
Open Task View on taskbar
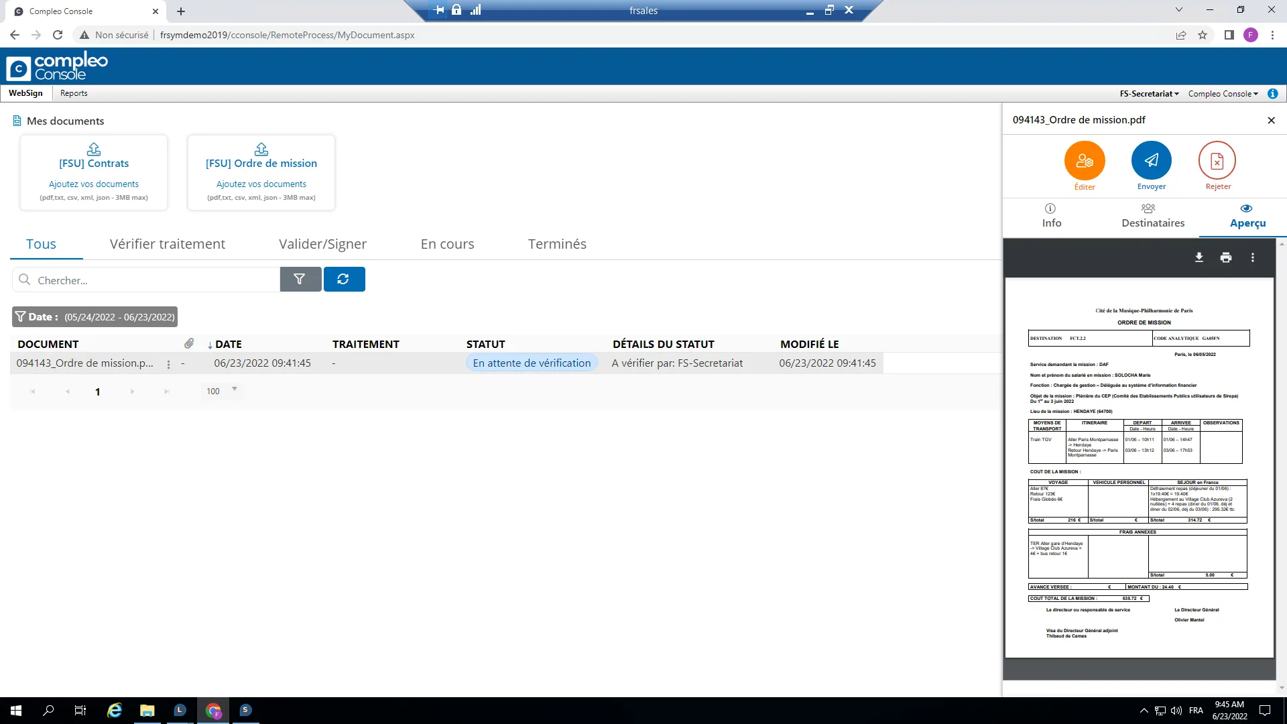pyautogui.click(x=80, y=711)
